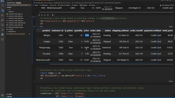This screenshot has width=175, height=98.
Task: Click the shipping_address column header
Action: coord(120,30)
